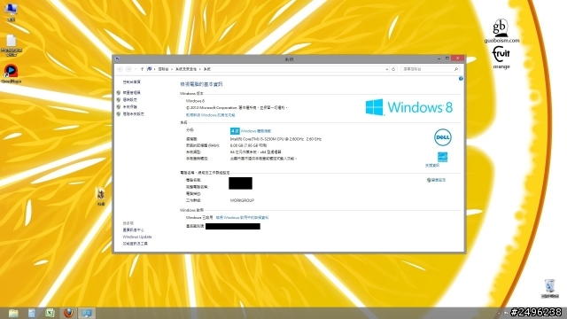Click the magnifier icon in the search box
Viewport: 567px width, 319px height.
pyautogui.click(x=456, y=69)
